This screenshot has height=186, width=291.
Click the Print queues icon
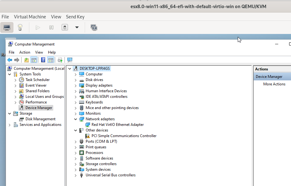(81, 147)
